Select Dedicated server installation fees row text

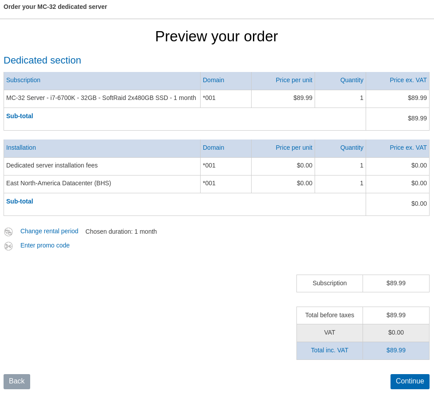pos(52,165)
